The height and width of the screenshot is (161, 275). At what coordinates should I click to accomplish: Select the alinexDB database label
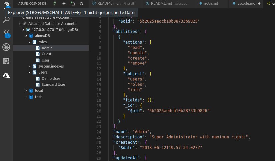[42, 36]
